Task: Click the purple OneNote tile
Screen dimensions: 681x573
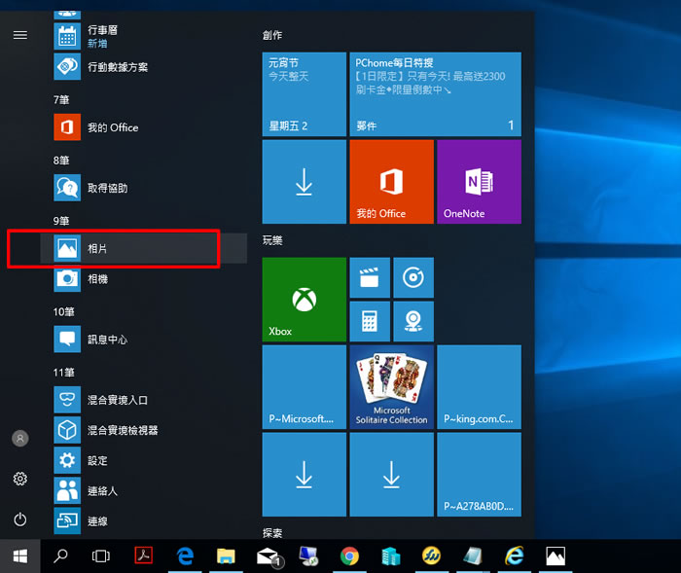Action: [479, 181]
